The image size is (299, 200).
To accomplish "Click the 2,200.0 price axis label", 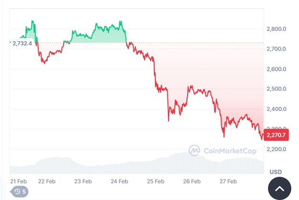I will pos(276,149).
